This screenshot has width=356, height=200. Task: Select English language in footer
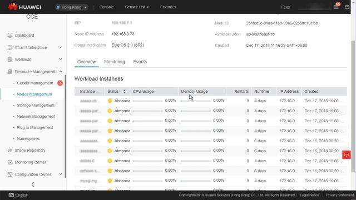pos(22,195)
